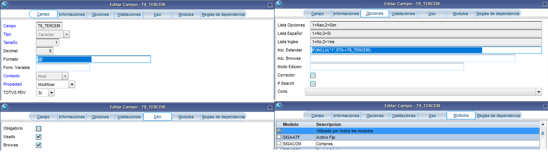This screenshot has width=548, height=153.
Task: Toggle the P Search checkbox
Action: coord(313,84)
